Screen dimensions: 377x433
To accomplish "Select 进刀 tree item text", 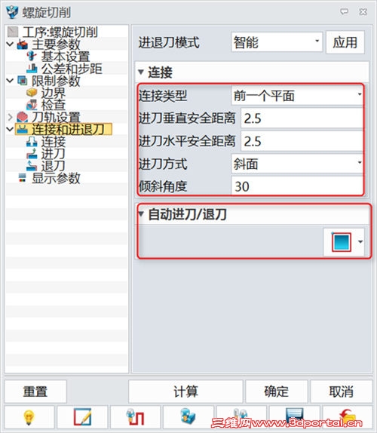I will [54, 154].
